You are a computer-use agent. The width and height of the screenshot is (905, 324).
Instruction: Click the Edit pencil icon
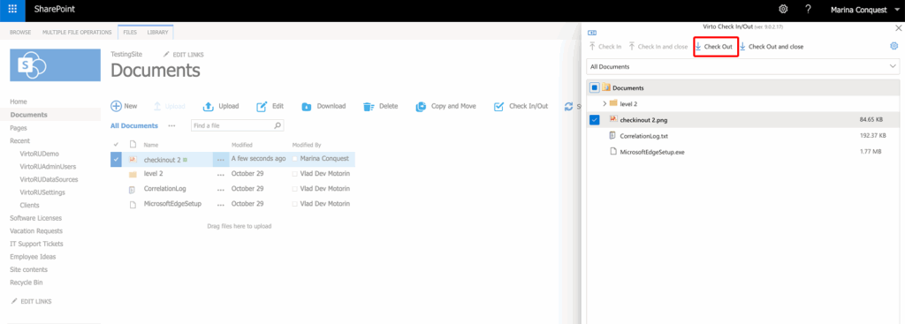click(262, 106)
